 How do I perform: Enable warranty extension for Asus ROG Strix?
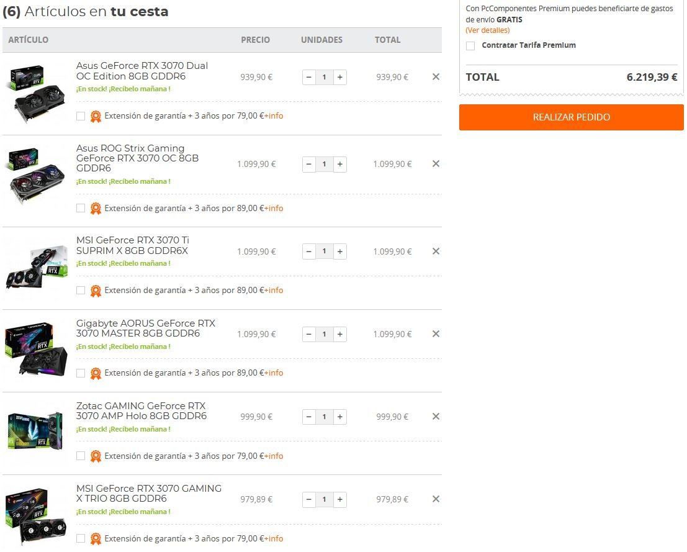click(x=81, y=208)
